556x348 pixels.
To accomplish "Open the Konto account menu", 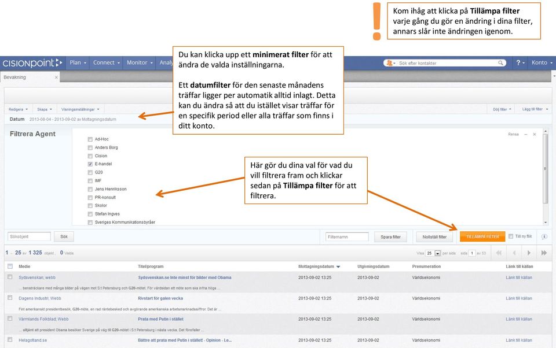I will (x=542, y=62).
